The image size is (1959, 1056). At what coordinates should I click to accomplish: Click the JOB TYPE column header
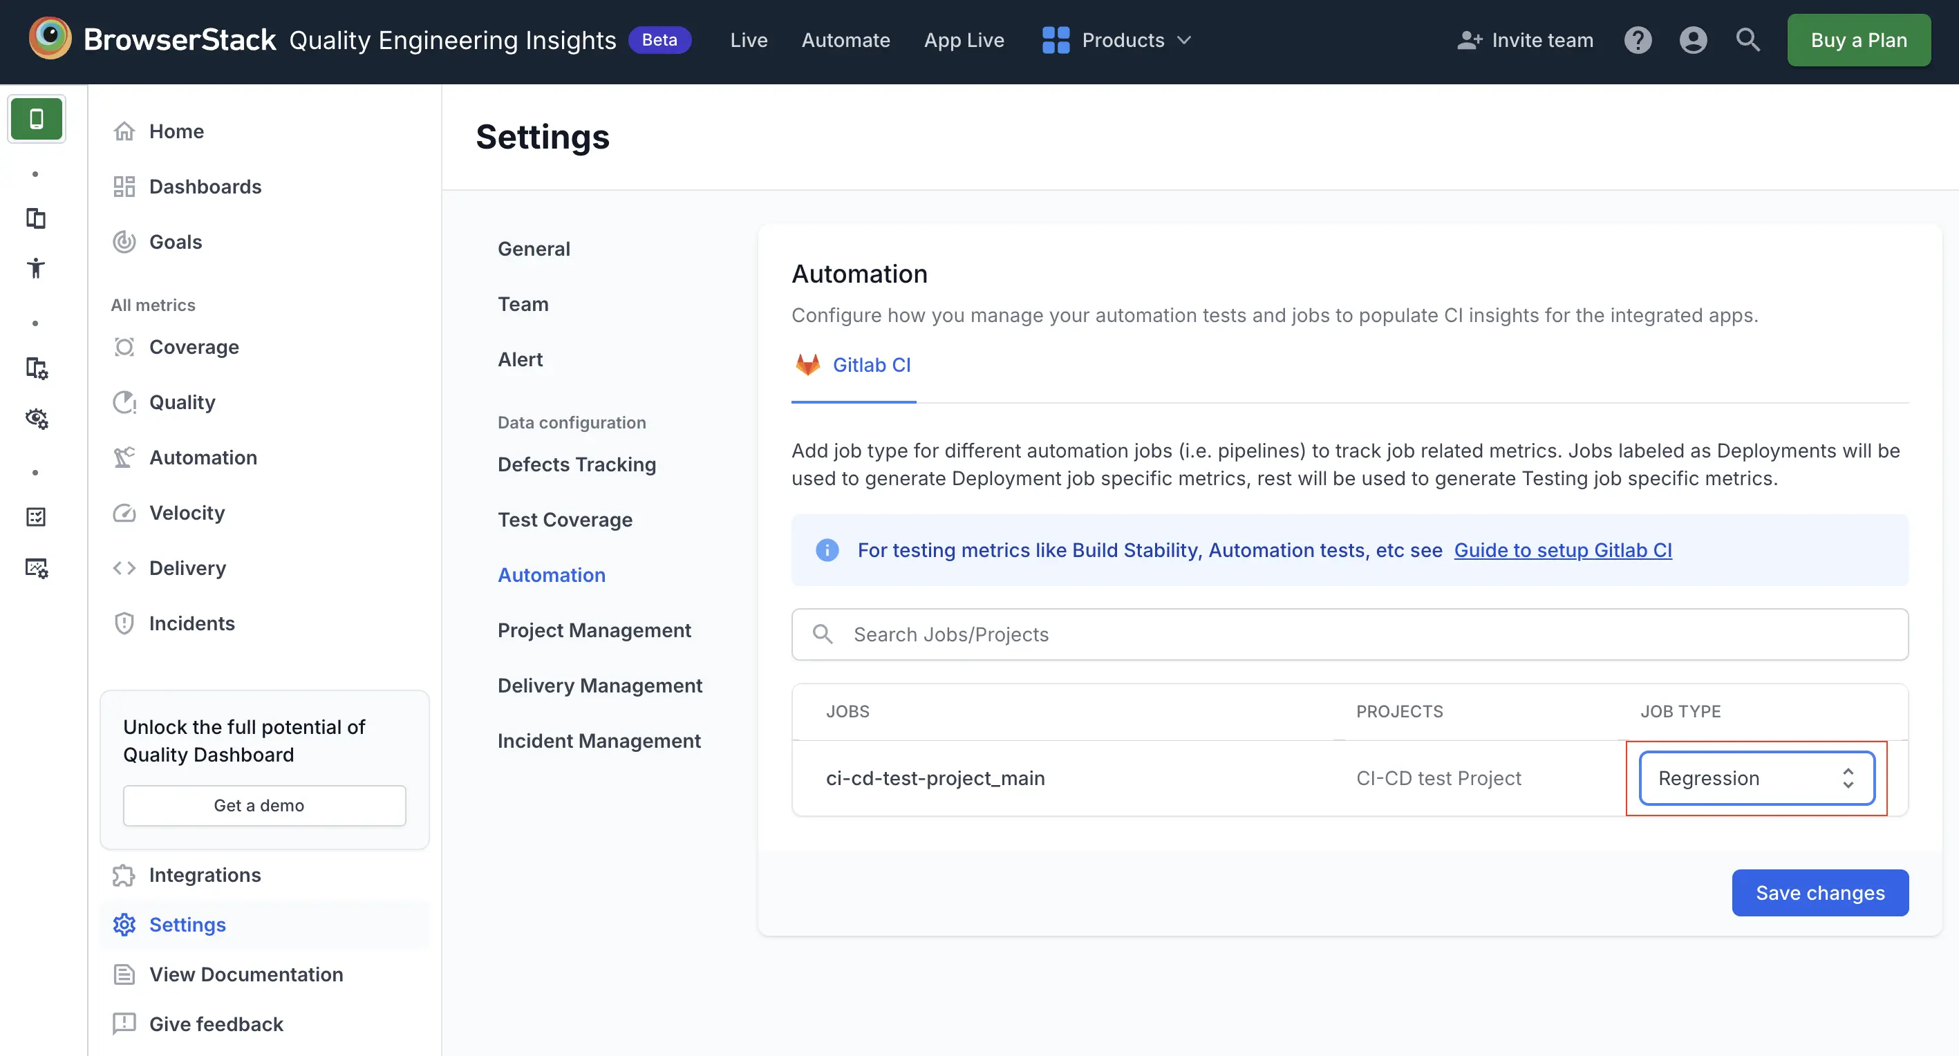pos(1680,712)
